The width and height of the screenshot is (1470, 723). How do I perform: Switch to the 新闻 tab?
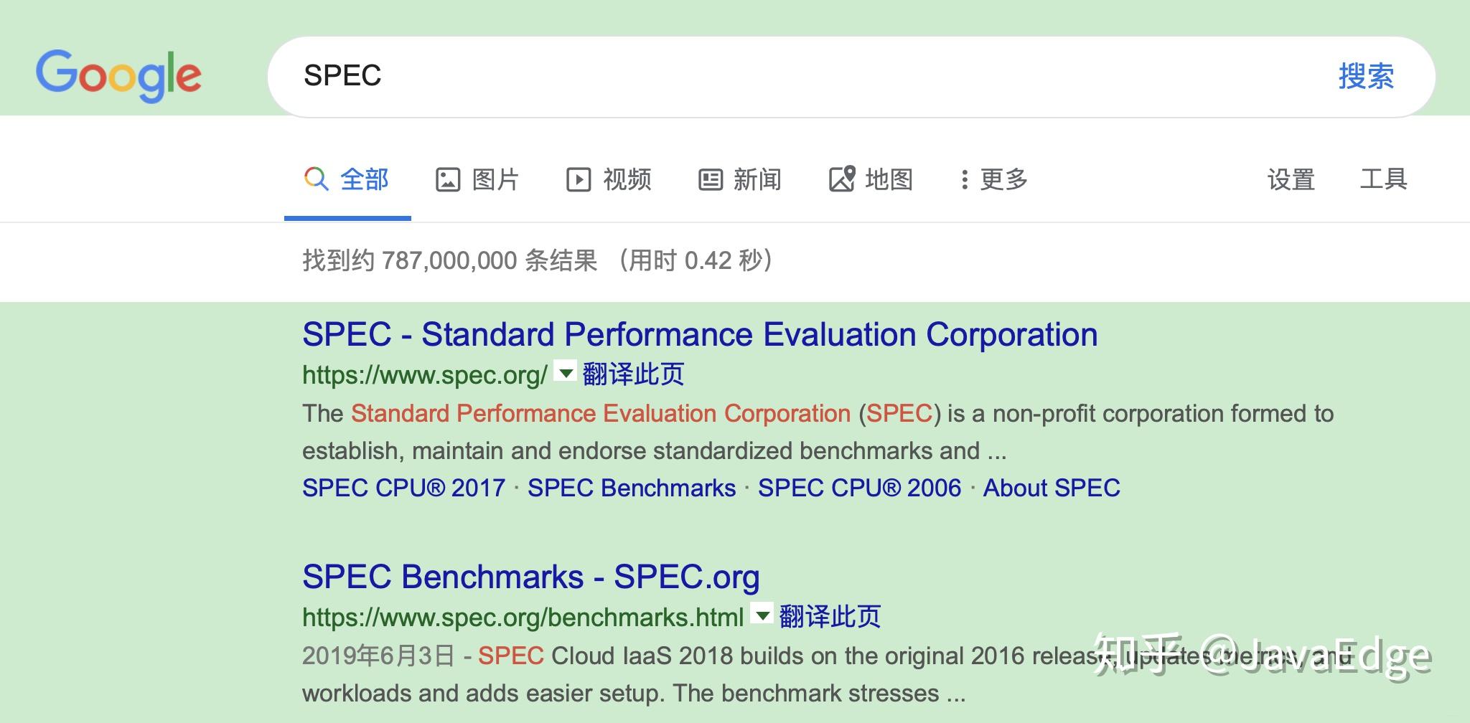[757, 179]
